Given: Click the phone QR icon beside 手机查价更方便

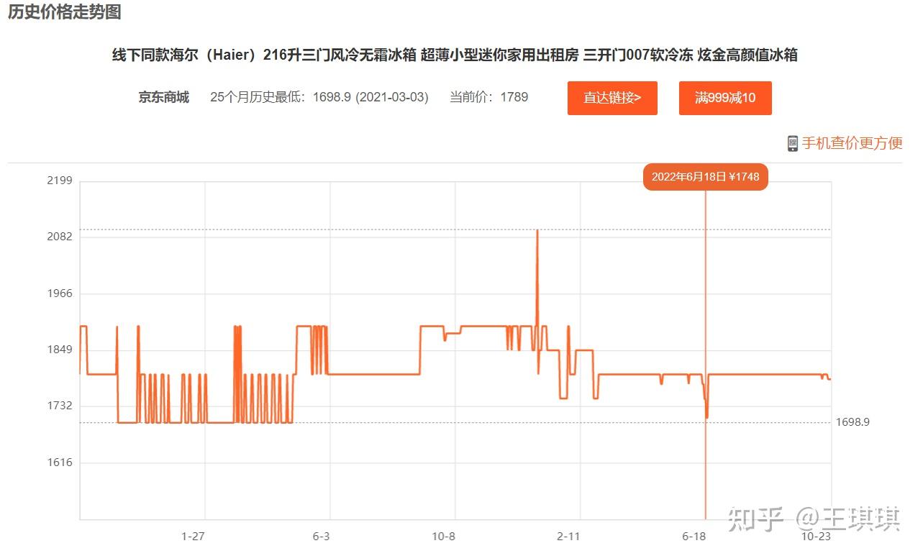Looking at the screenshot, I should (793, 143).
